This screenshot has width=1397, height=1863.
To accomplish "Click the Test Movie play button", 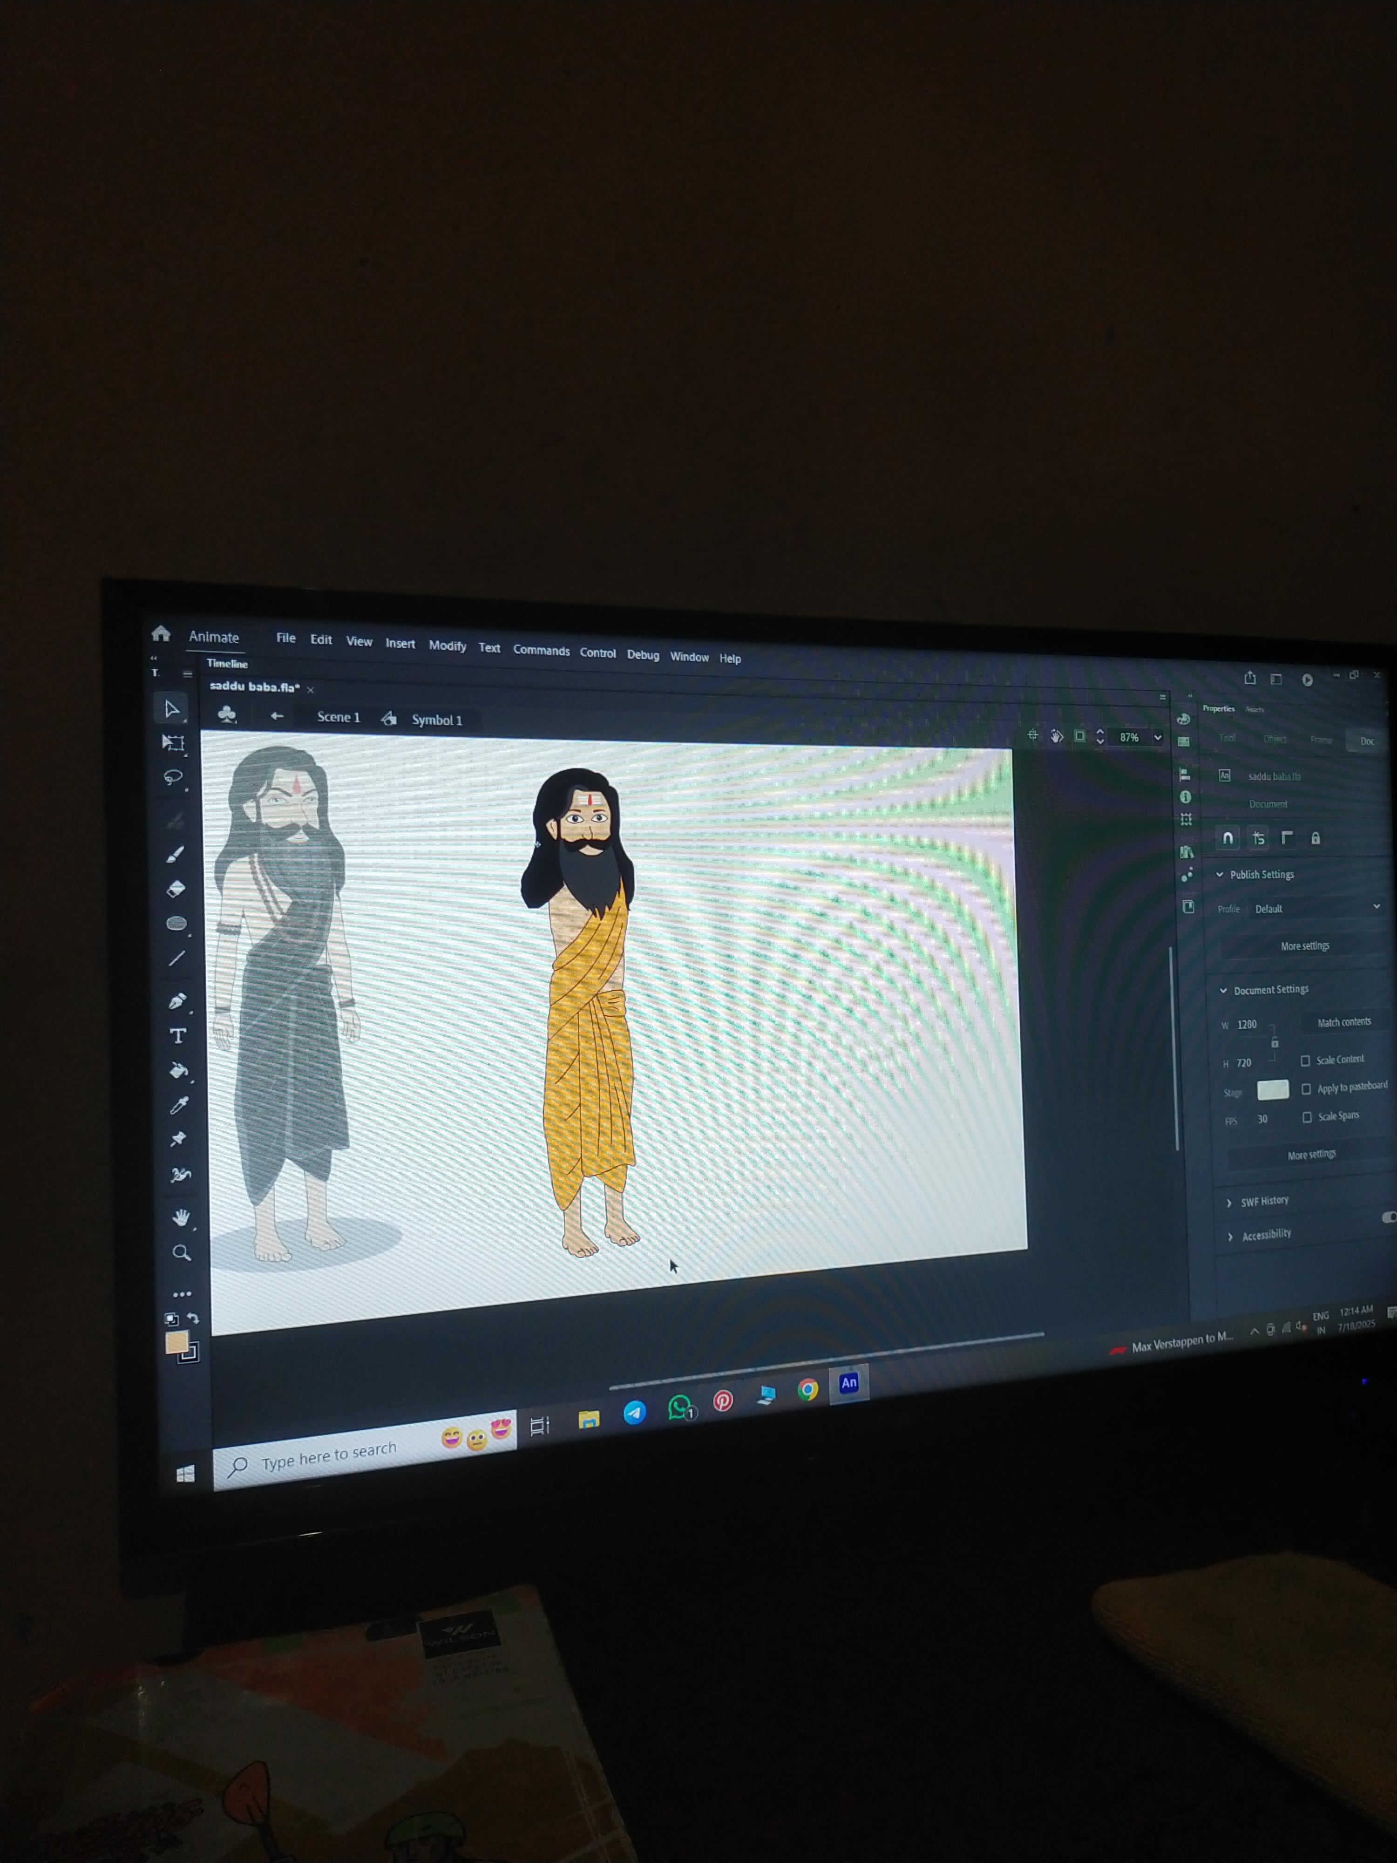I will [1307, 680].
